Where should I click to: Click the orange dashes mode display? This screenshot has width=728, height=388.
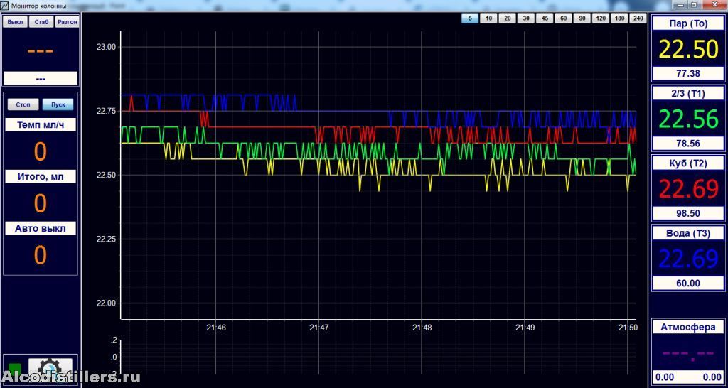click(x=41, y=50)
